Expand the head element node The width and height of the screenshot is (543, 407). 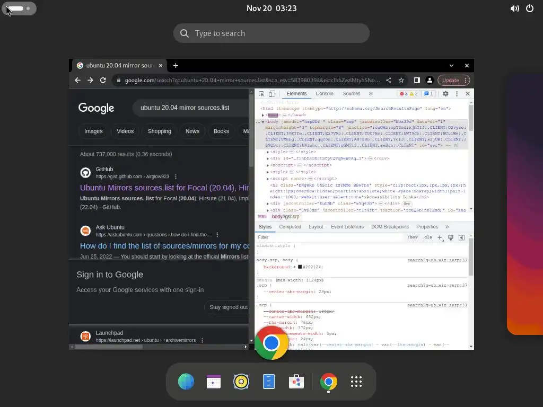(x=263, y=115)
